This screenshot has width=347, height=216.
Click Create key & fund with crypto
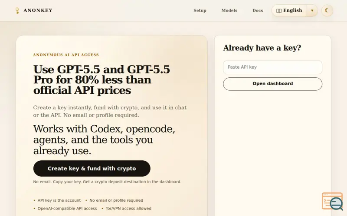click(x=92, y=168)
